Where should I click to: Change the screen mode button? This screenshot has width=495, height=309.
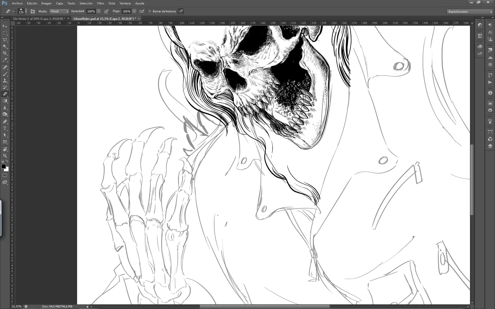(x=5, y=182)
